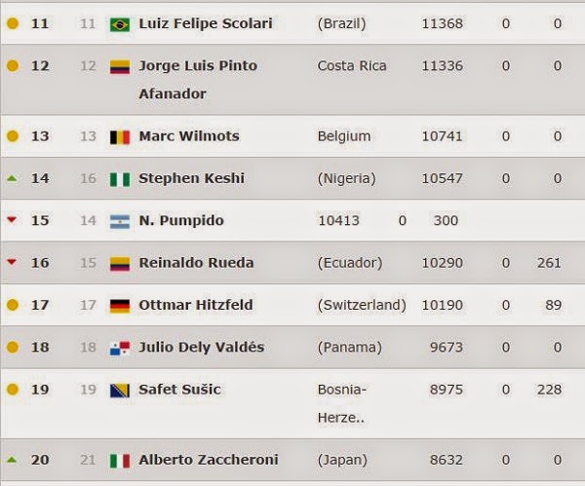Click Stephen Keshi's points value 10547

point(443,178)
